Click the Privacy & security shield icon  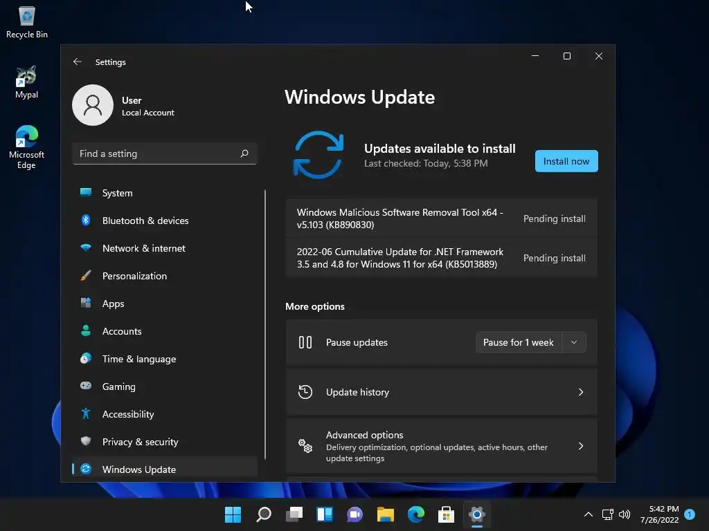coord(85,441)
